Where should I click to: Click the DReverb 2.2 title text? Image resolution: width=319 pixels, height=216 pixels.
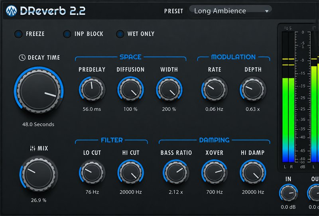[x=53, y=11]
